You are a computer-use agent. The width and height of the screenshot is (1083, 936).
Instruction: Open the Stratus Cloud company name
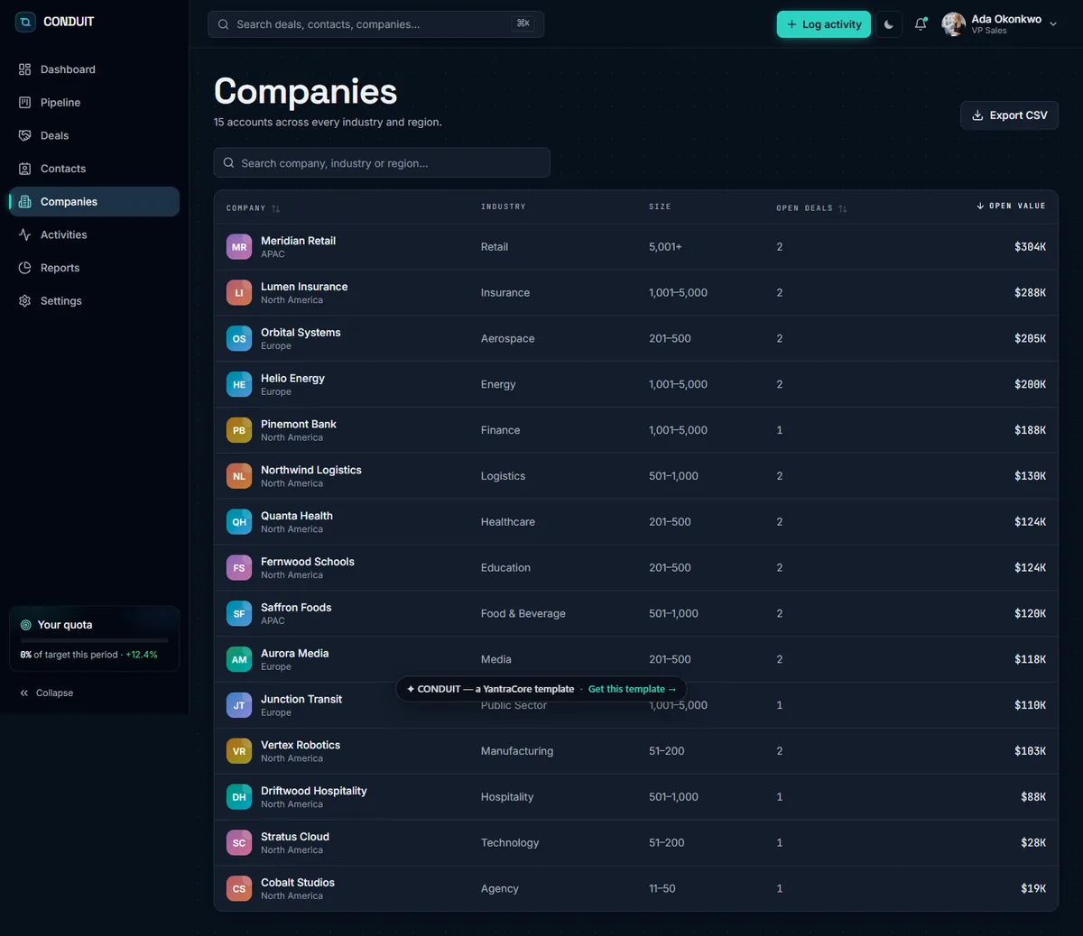[x=295, y=837]
